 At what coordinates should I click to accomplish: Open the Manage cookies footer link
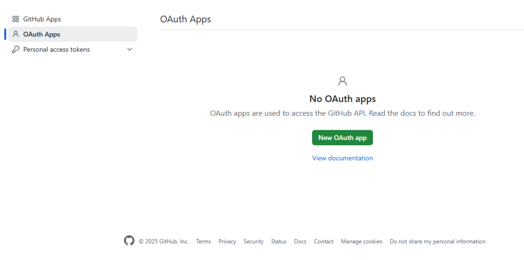pyautogui.click(x=362, y=241)
